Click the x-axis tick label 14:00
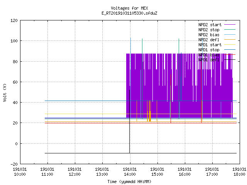The image size is (247, 185). point(130,174)
